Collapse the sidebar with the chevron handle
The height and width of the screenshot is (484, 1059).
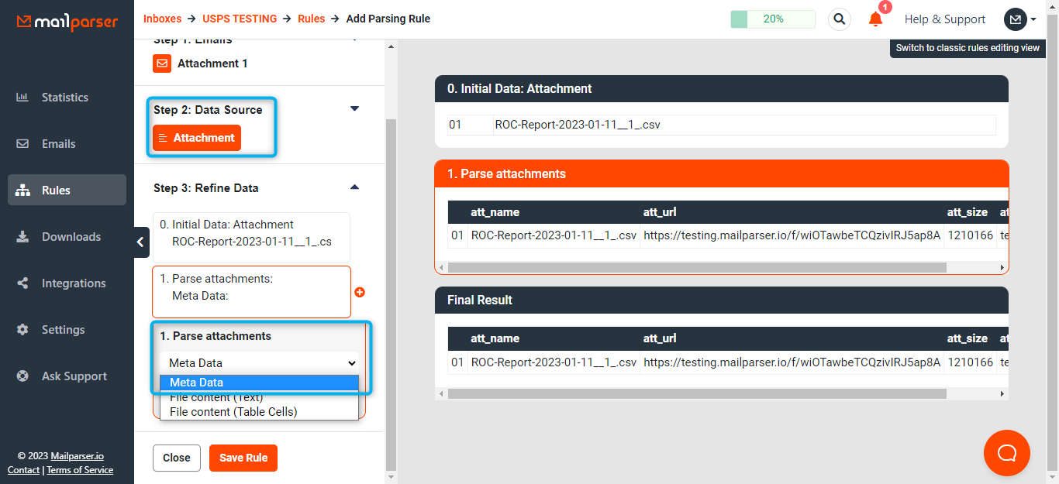[140, 242]
